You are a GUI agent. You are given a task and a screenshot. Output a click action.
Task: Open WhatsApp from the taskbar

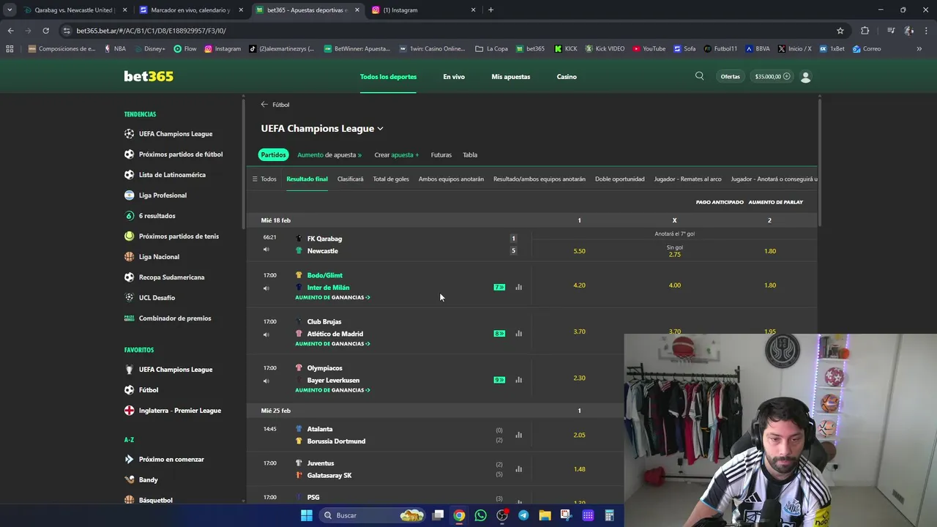click(480, 515)
